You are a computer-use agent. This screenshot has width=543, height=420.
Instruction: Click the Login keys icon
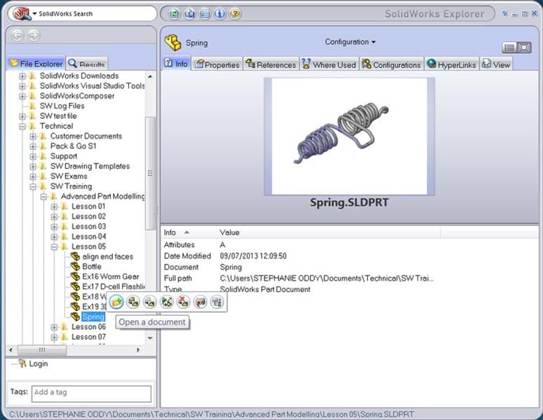[22, 363]
